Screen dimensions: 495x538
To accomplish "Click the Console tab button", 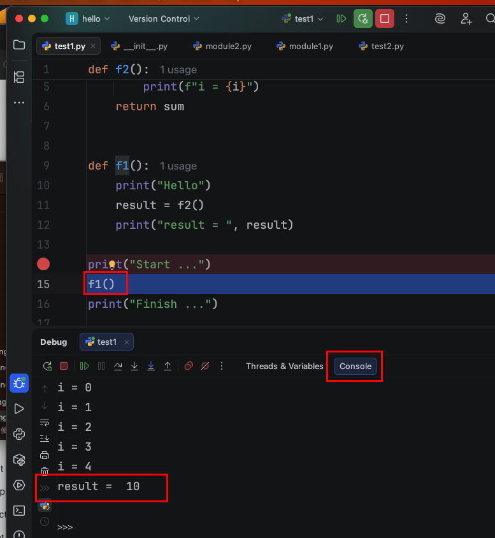I will pyautogui.click(x=355, y=366).
